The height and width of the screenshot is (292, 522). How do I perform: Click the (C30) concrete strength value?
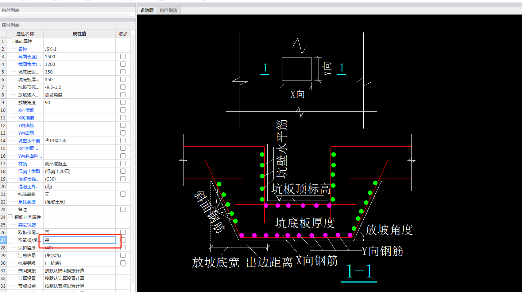[80, 179]
